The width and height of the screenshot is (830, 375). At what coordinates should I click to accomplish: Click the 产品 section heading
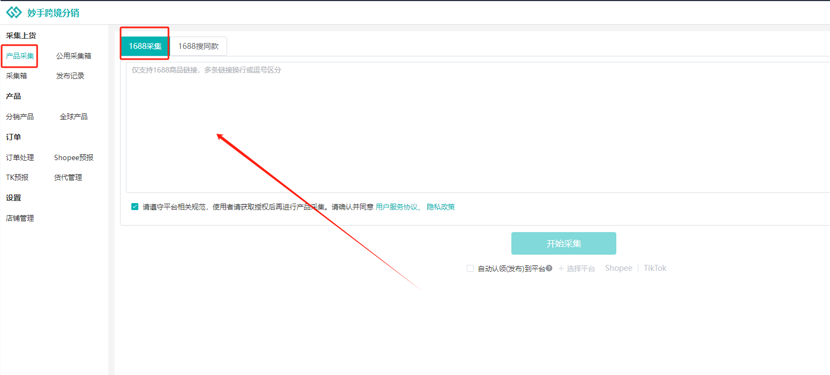click(x=13, y=96)
